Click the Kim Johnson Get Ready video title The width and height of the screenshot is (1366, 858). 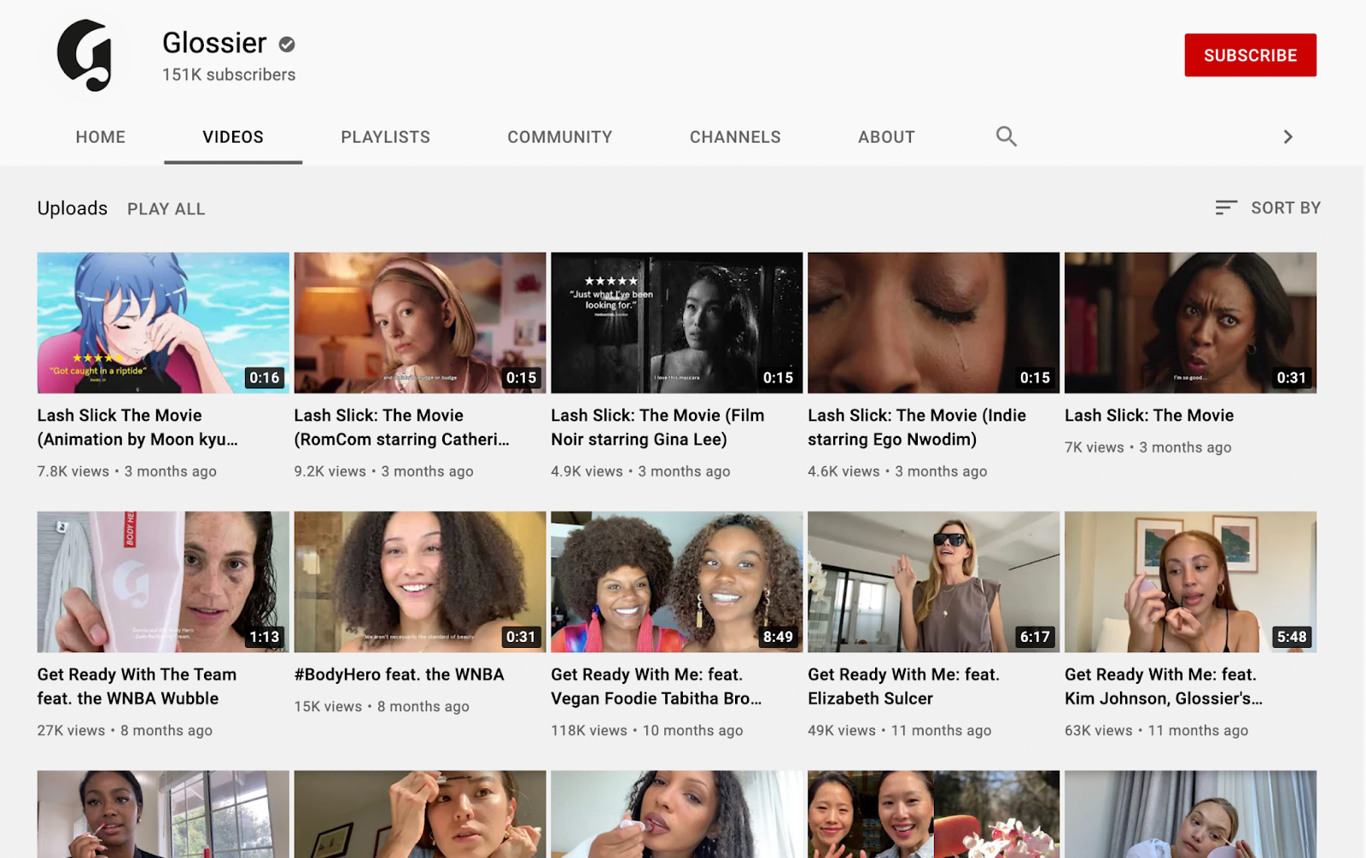pos(1162,686)
